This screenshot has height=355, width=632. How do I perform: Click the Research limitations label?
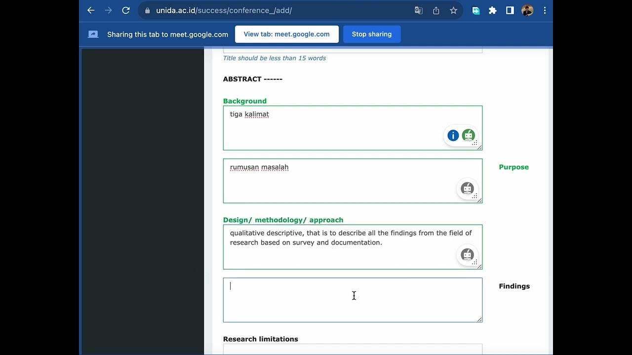click(261, 339)
